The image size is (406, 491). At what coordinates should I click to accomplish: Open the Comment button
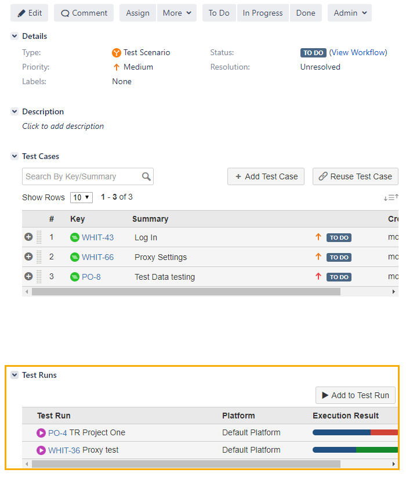point(84,13)
